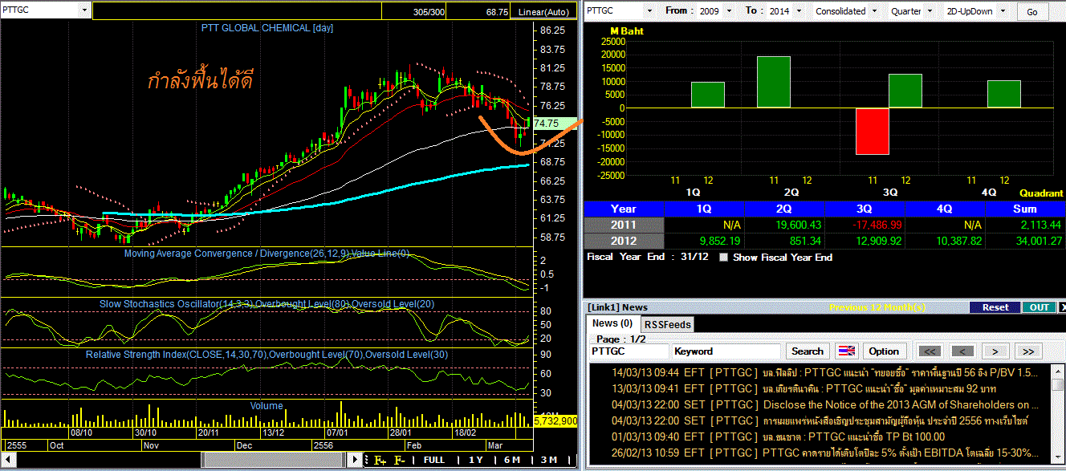
Task: Go to last news page (>>)
Action: click(x=1027, y=351)
